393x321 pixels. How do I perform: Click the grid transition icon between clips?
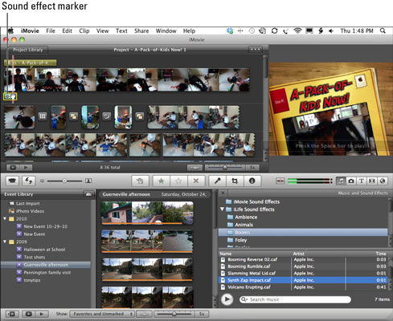point(43,116)
